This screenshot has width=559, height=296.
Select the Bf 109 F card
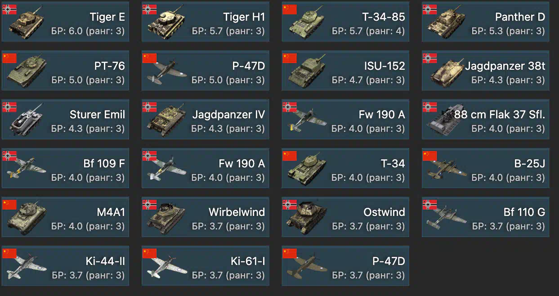click(x=65, y=168)
